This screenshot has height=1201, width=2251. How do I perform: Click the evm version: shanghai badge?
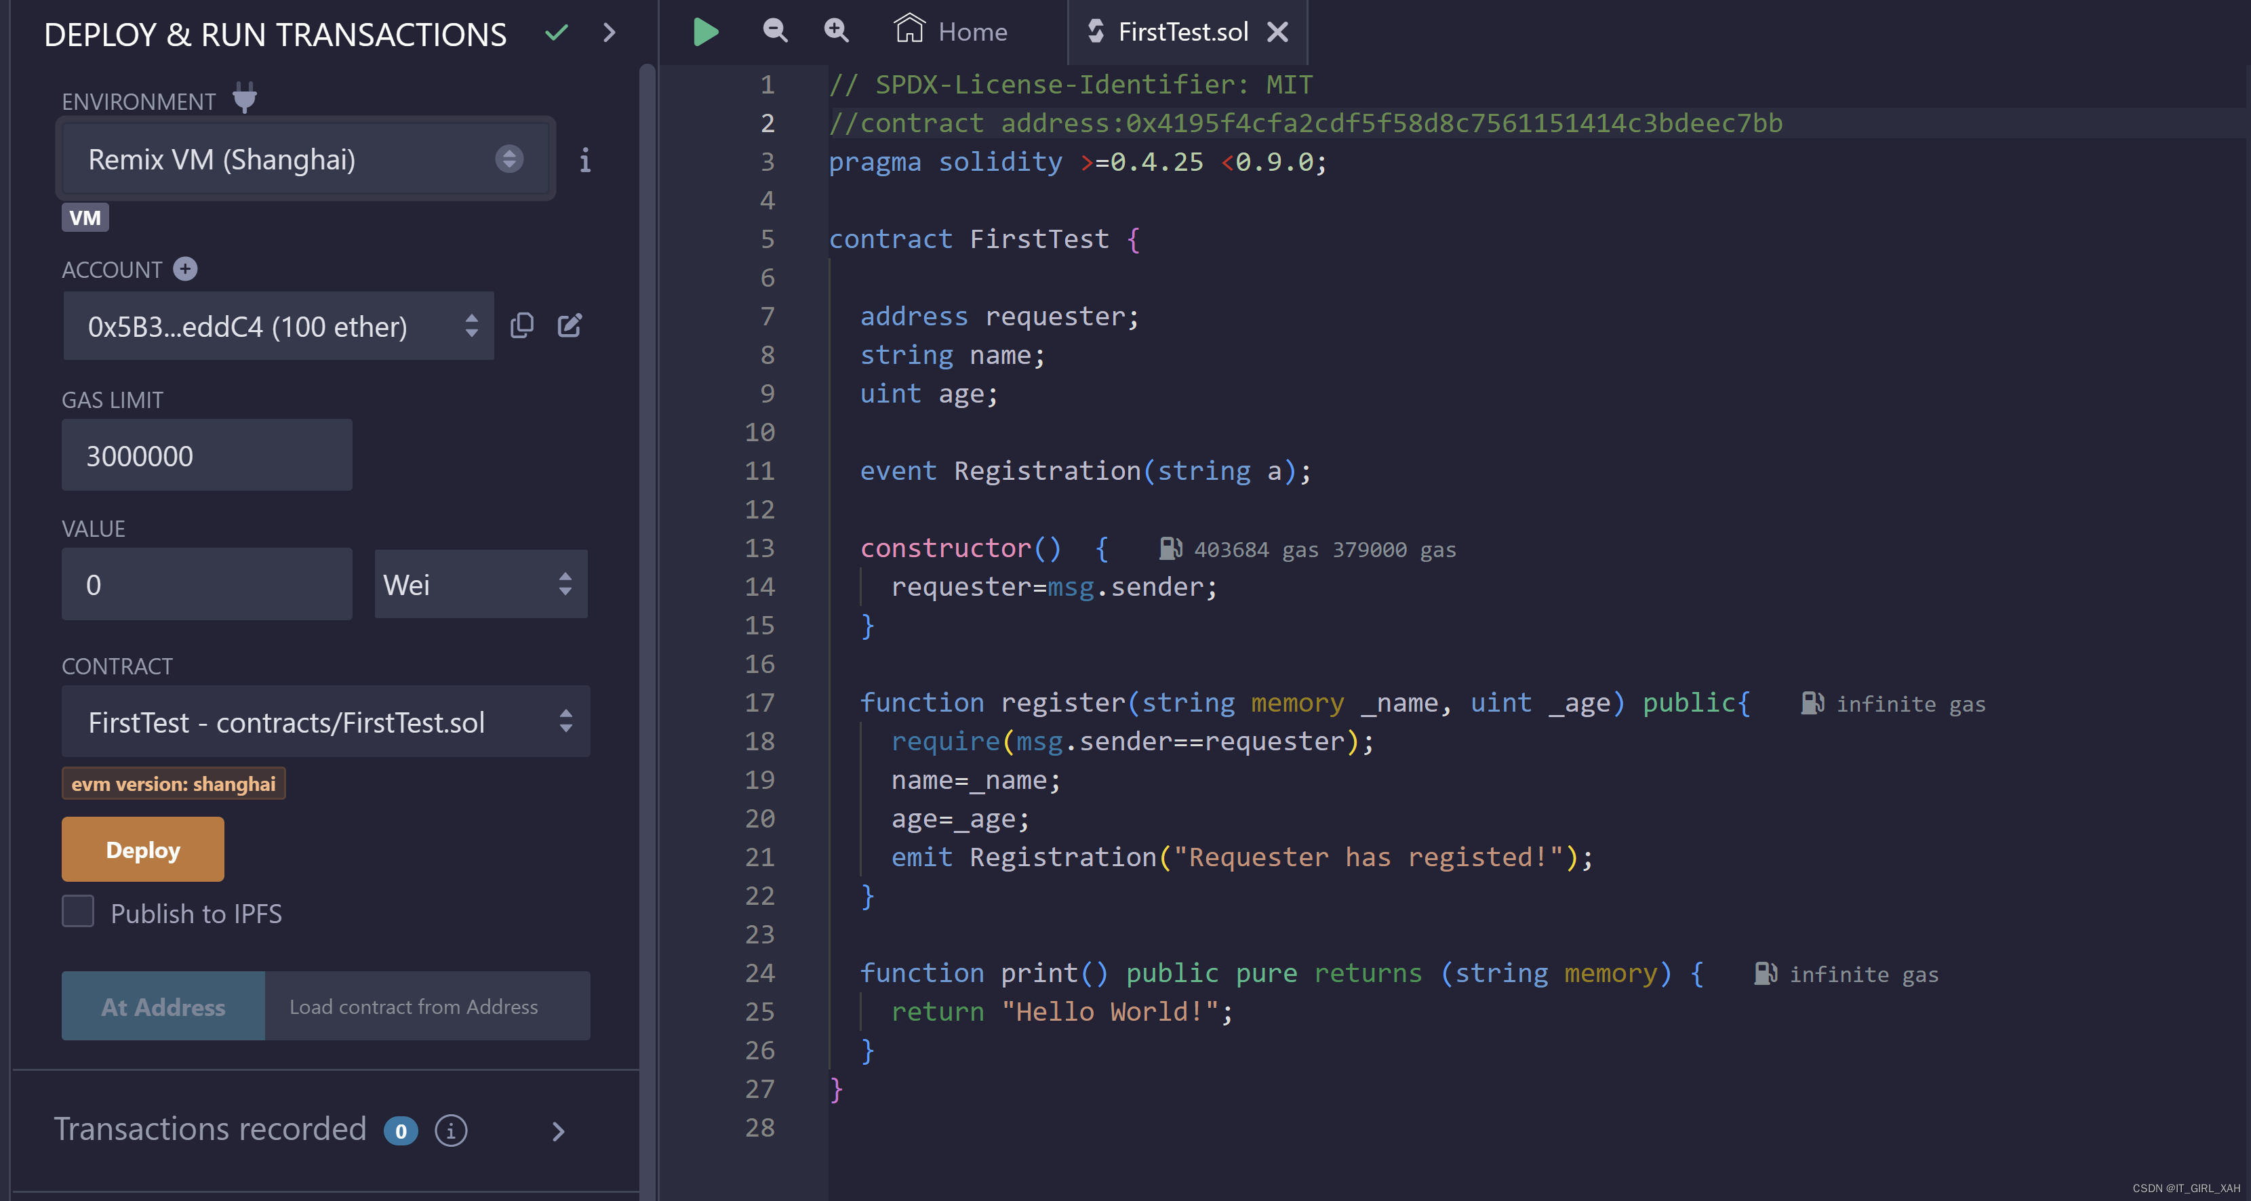(173, 783)
